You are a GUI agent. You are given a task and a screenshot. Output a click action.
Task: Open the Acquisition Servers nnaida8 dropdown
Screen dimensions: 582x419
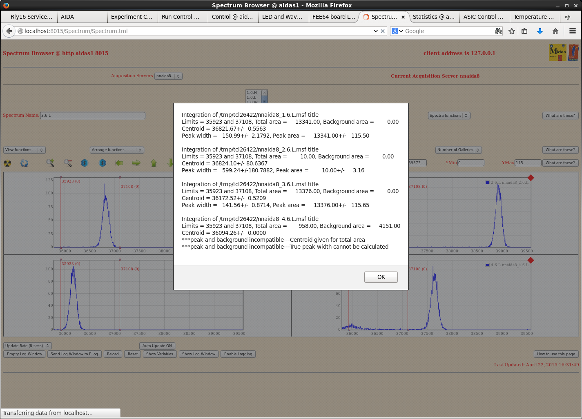[x=168, y=76]
